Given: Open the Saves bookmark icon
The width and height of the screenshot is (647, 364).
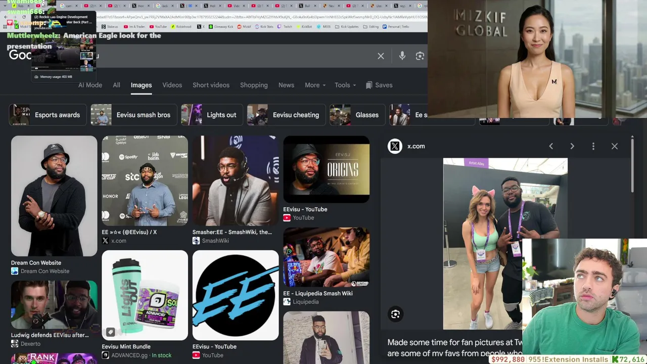Looking at the screenshot, I should pos(369,85).
